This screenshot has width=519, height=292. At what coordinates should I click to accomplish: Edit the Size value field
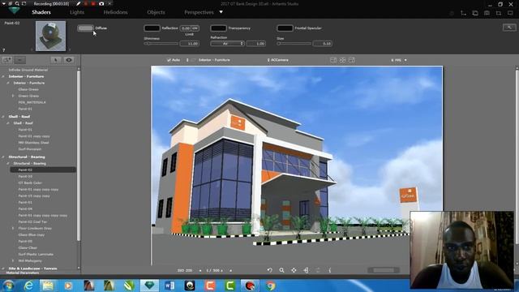tap(323, 43)
